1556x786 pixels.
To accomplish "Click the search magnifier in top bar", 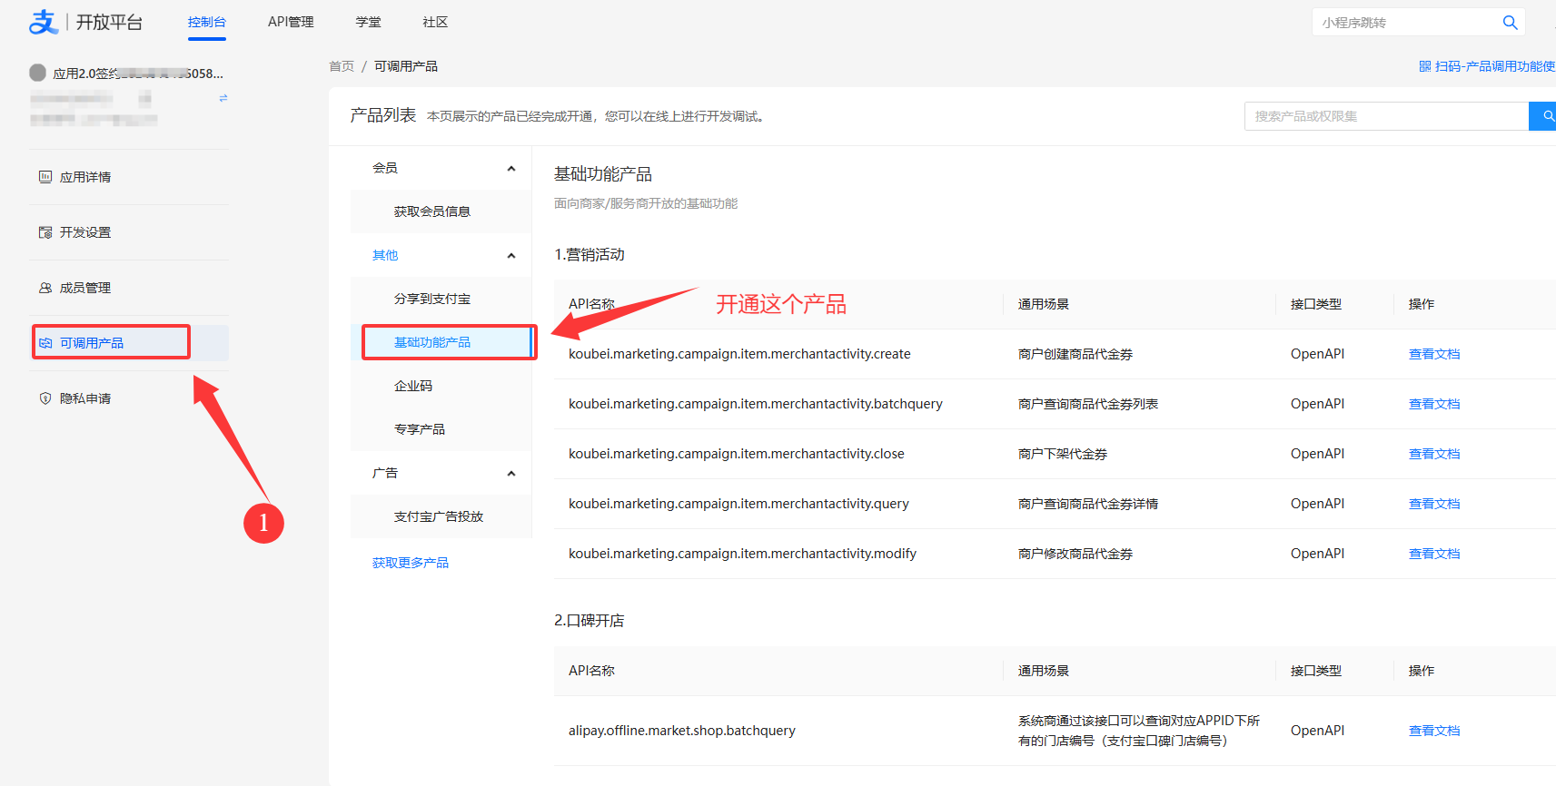I will [x=1510, y=23].
